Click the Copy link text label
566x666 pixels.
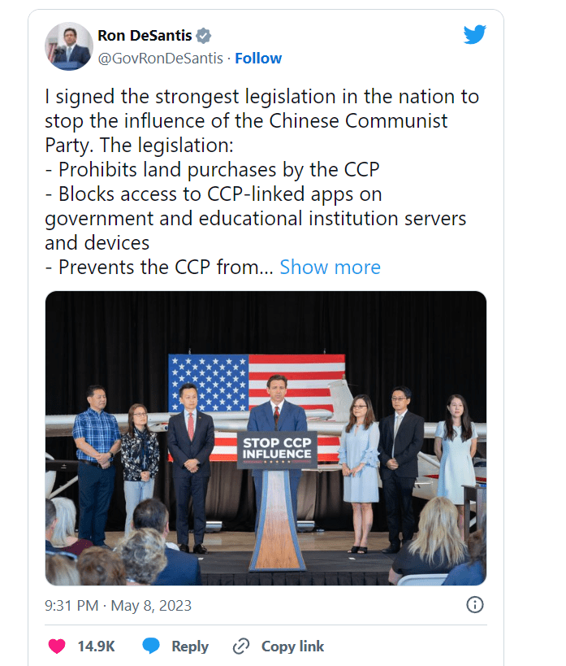(x=292, y=646)
